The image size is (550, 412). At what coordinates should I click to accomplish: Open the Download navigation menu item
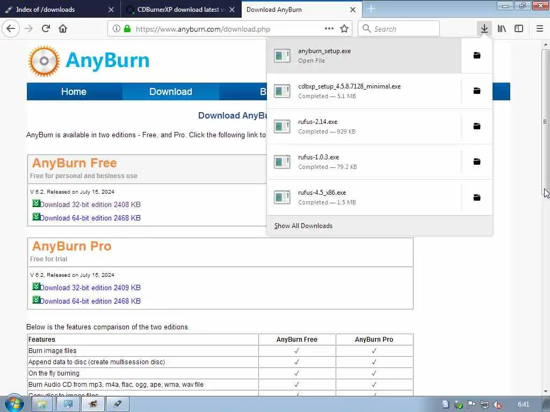pos(170,91)
